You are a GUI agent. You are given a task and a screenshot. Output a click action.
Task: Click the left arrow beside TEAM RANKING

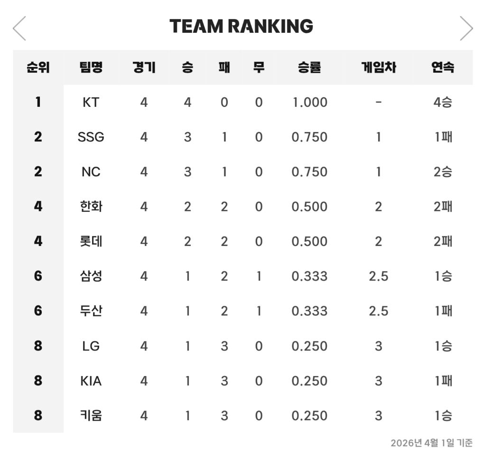19,28
